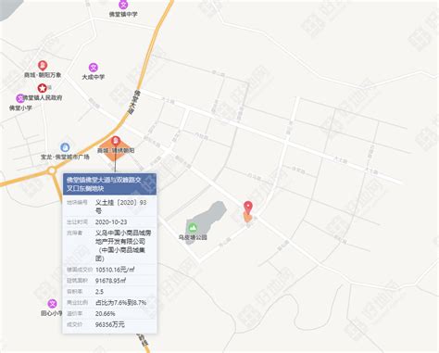Select the blue 宝龙·佛堂城市广场 shopping marker
Image resolution: width=439 pixels, height=353 pixels.
(x=65, y=147)
